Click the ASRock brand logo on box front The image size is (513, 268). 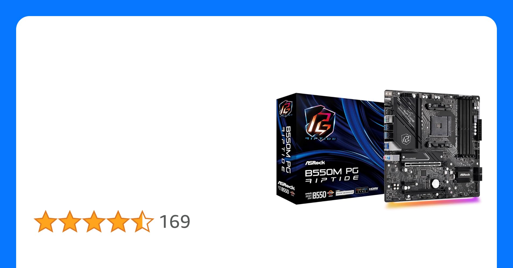(x=315, y=163)
